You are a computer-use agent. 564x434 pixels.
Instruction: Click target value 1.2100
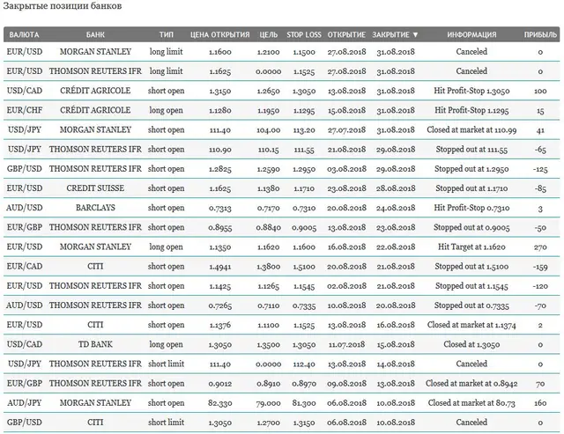(x=268, y=52)
